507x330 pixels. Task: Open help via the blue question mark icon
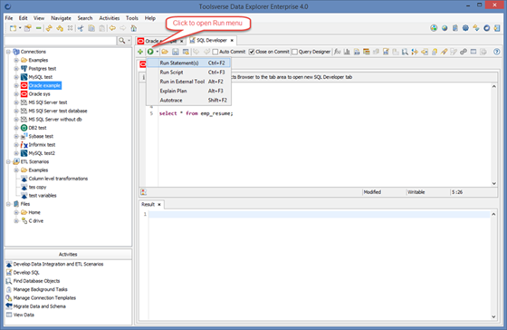497,52
